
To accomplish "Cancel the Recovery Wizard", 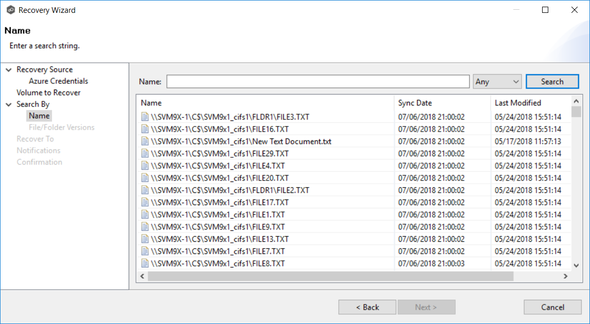I will click(552, 307).
